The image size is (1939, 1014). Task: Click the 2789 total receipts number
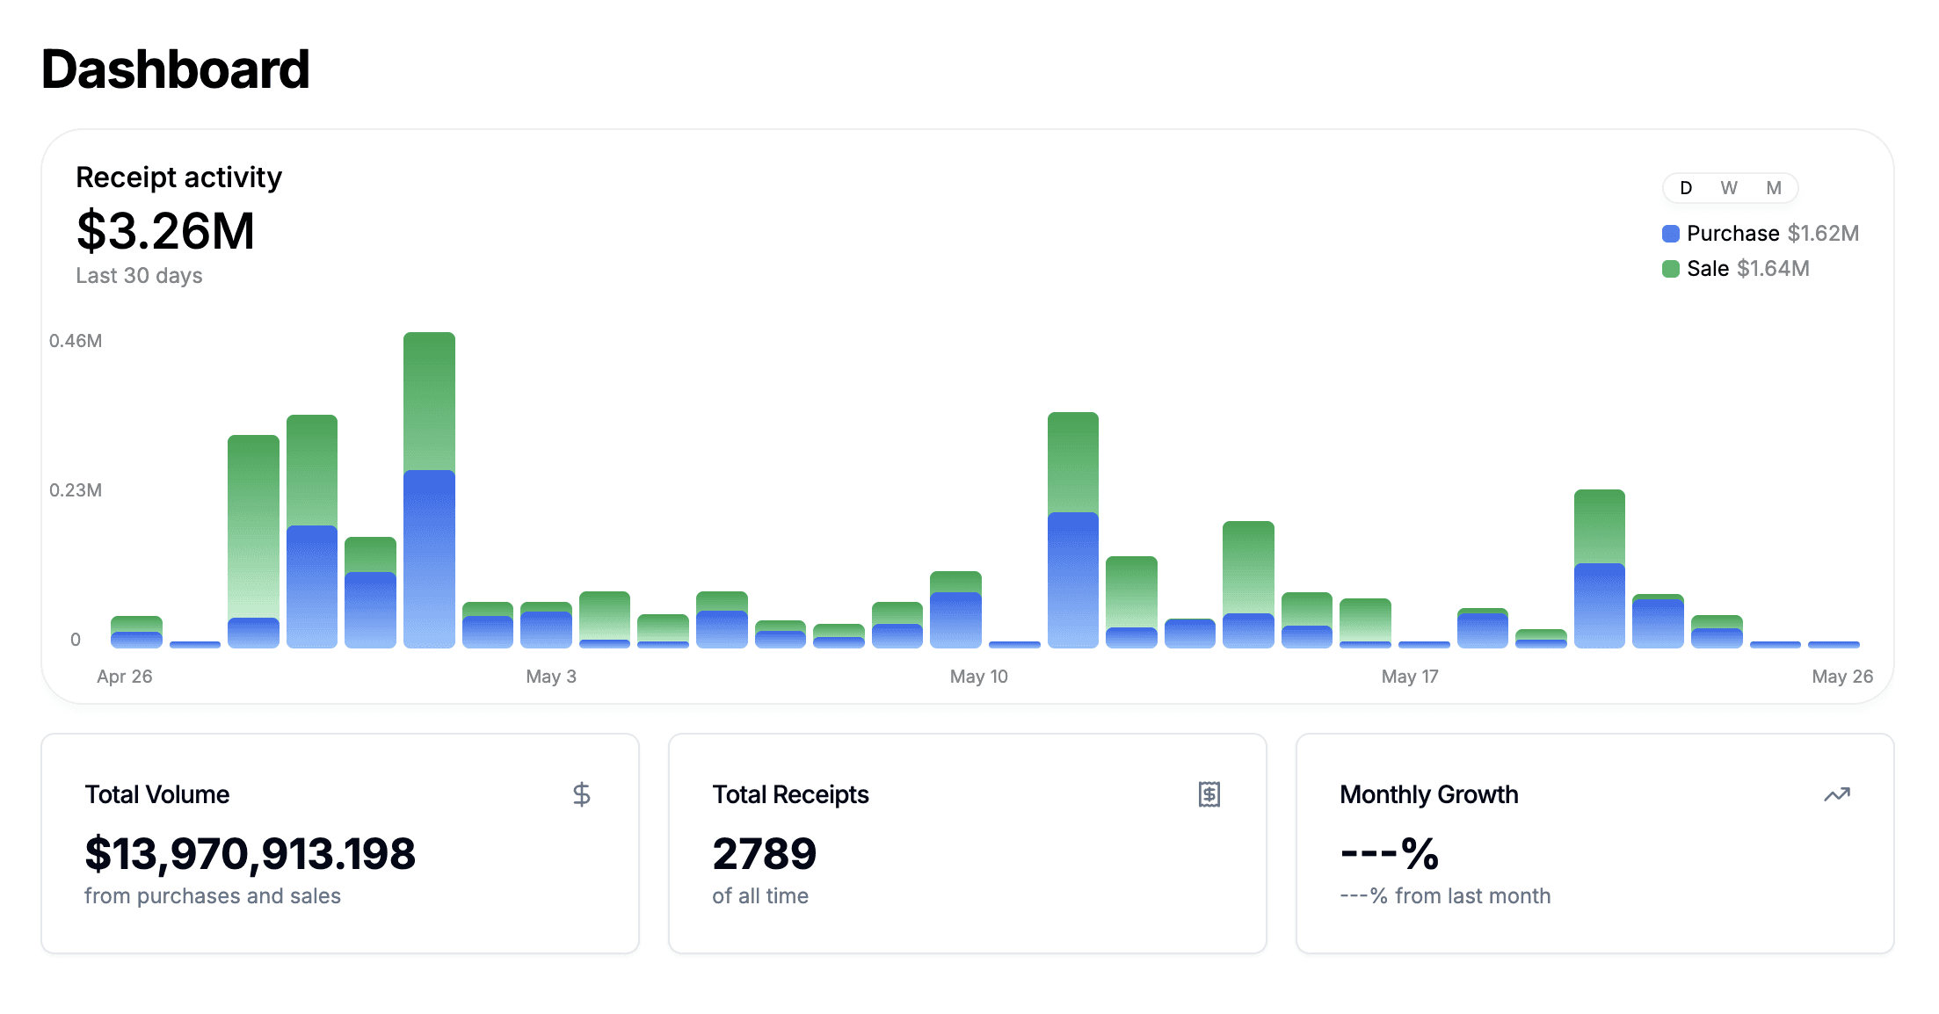[764, 854]
